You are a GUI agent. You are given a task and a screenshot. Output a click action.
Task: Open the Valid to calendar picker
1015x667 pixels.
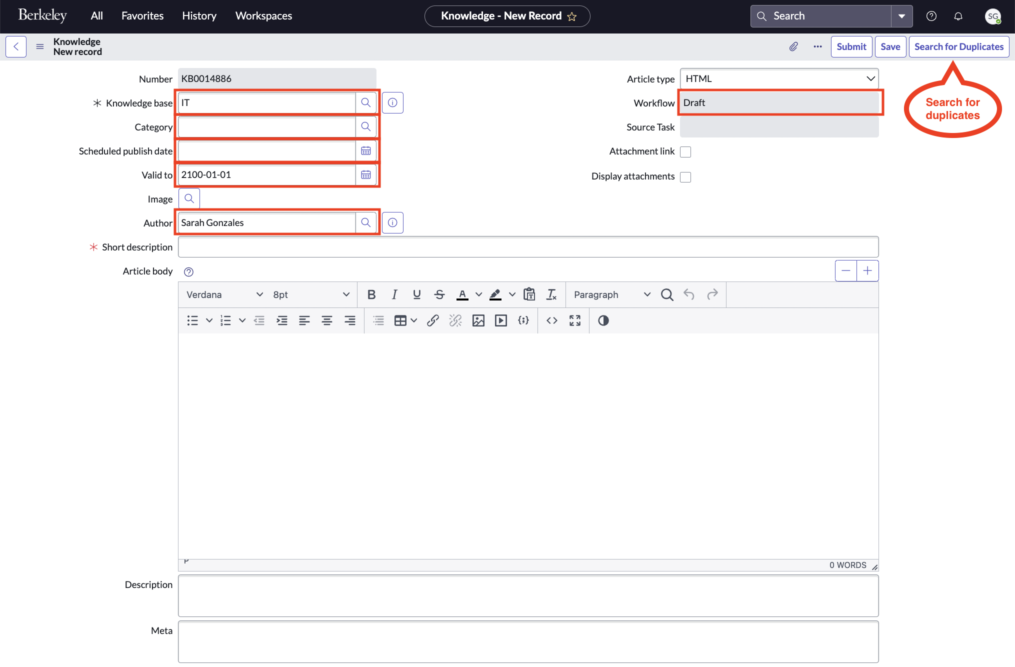(366, 174)
